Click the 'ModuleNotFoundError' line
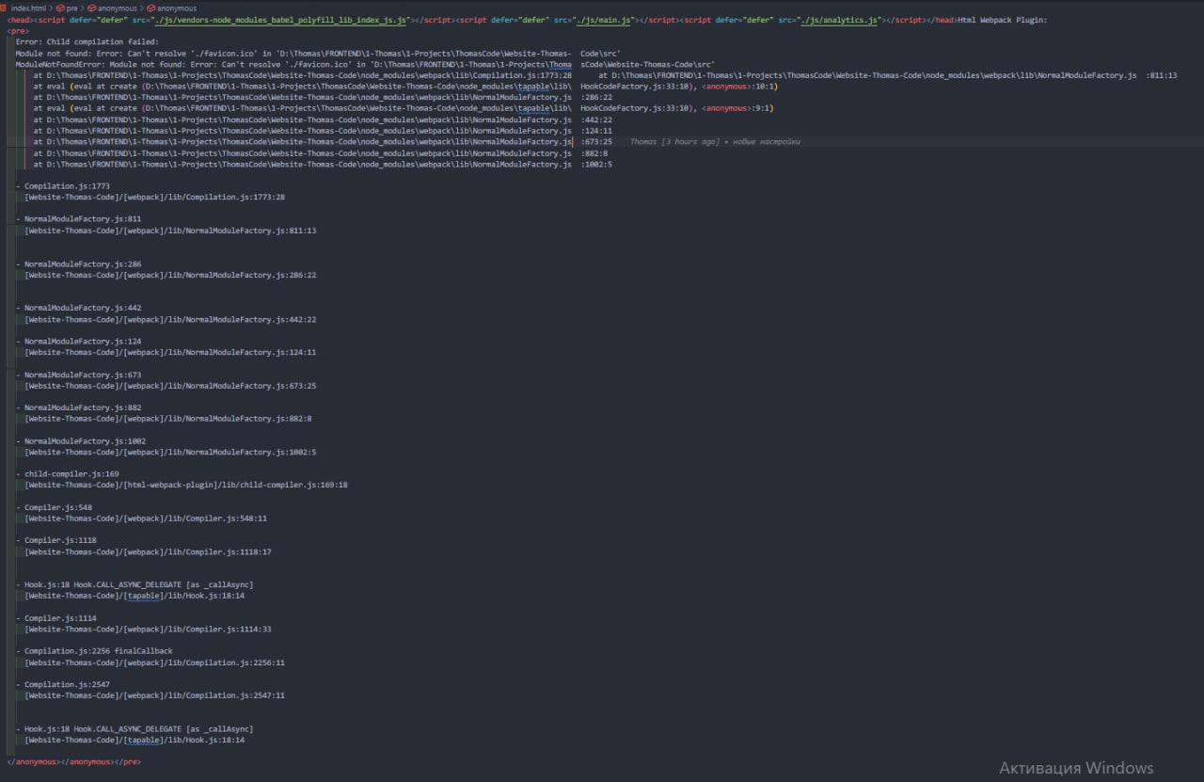The height and width of the screenshot is (782, 1204). (365, 65)
